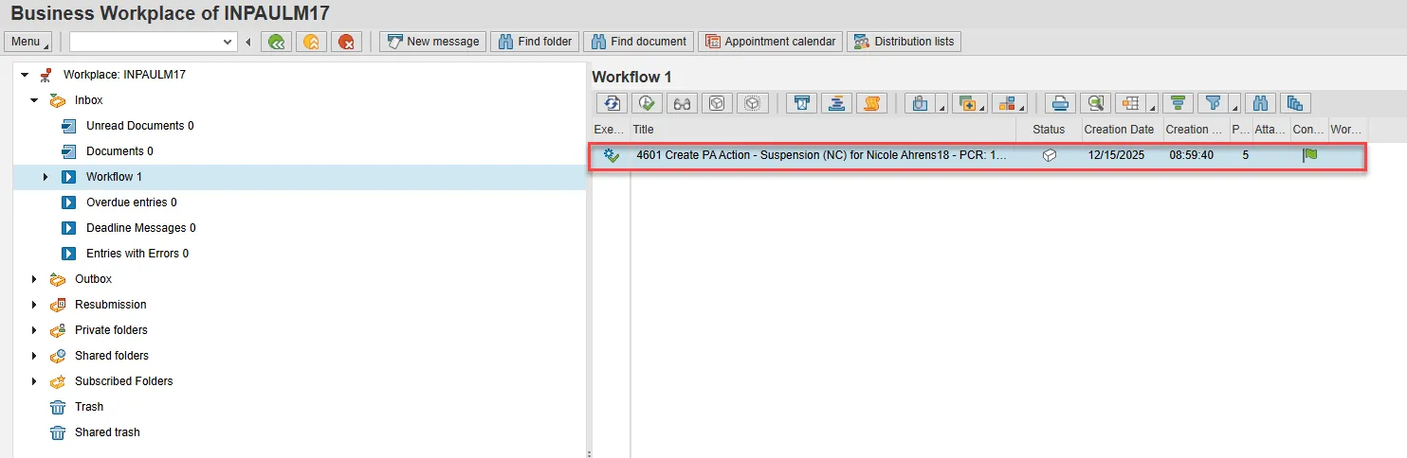Expand the Resubmission folder arrow

tap(35, 305)
